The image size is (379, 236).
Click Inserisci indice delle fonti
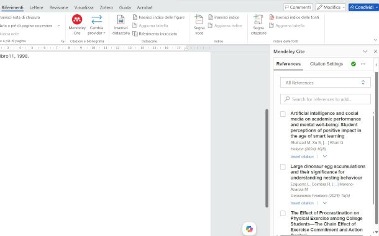(x=294, y=17)
